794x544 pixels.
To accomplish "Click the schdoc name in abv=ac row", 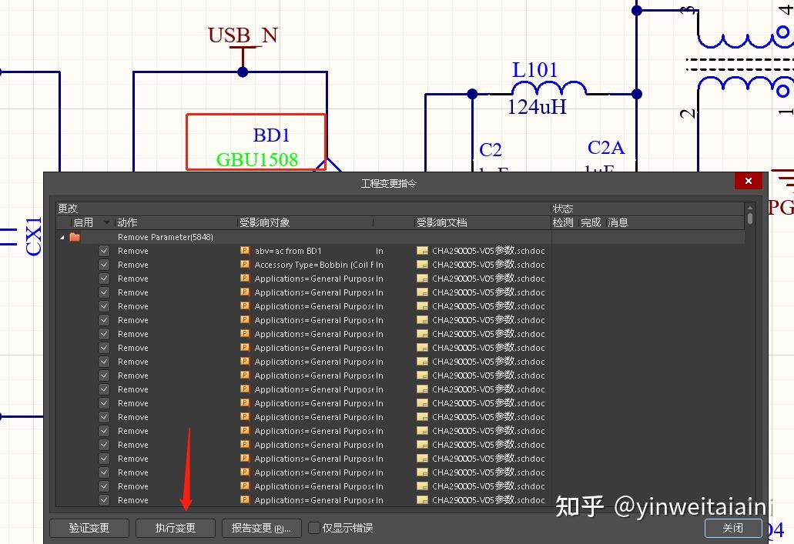I will pyautogui.click(x=488, y=251).
